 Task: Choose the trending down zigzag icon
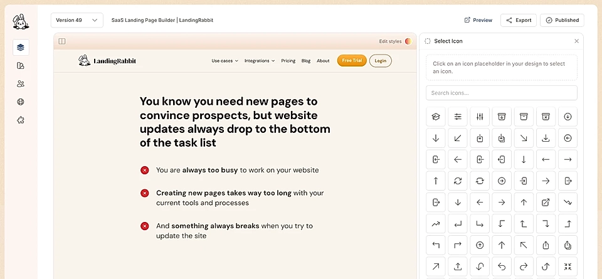point(568,203)
